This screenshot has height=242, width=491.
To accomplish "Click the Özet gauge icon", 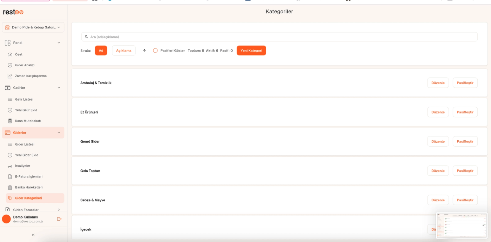I will pyautogui.click(x=10, y=54).
